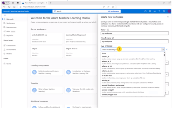Screen dimensions: 175x116
Task: Open recent workspace amlsdkv2022405-ws
Action: [47, 38]
